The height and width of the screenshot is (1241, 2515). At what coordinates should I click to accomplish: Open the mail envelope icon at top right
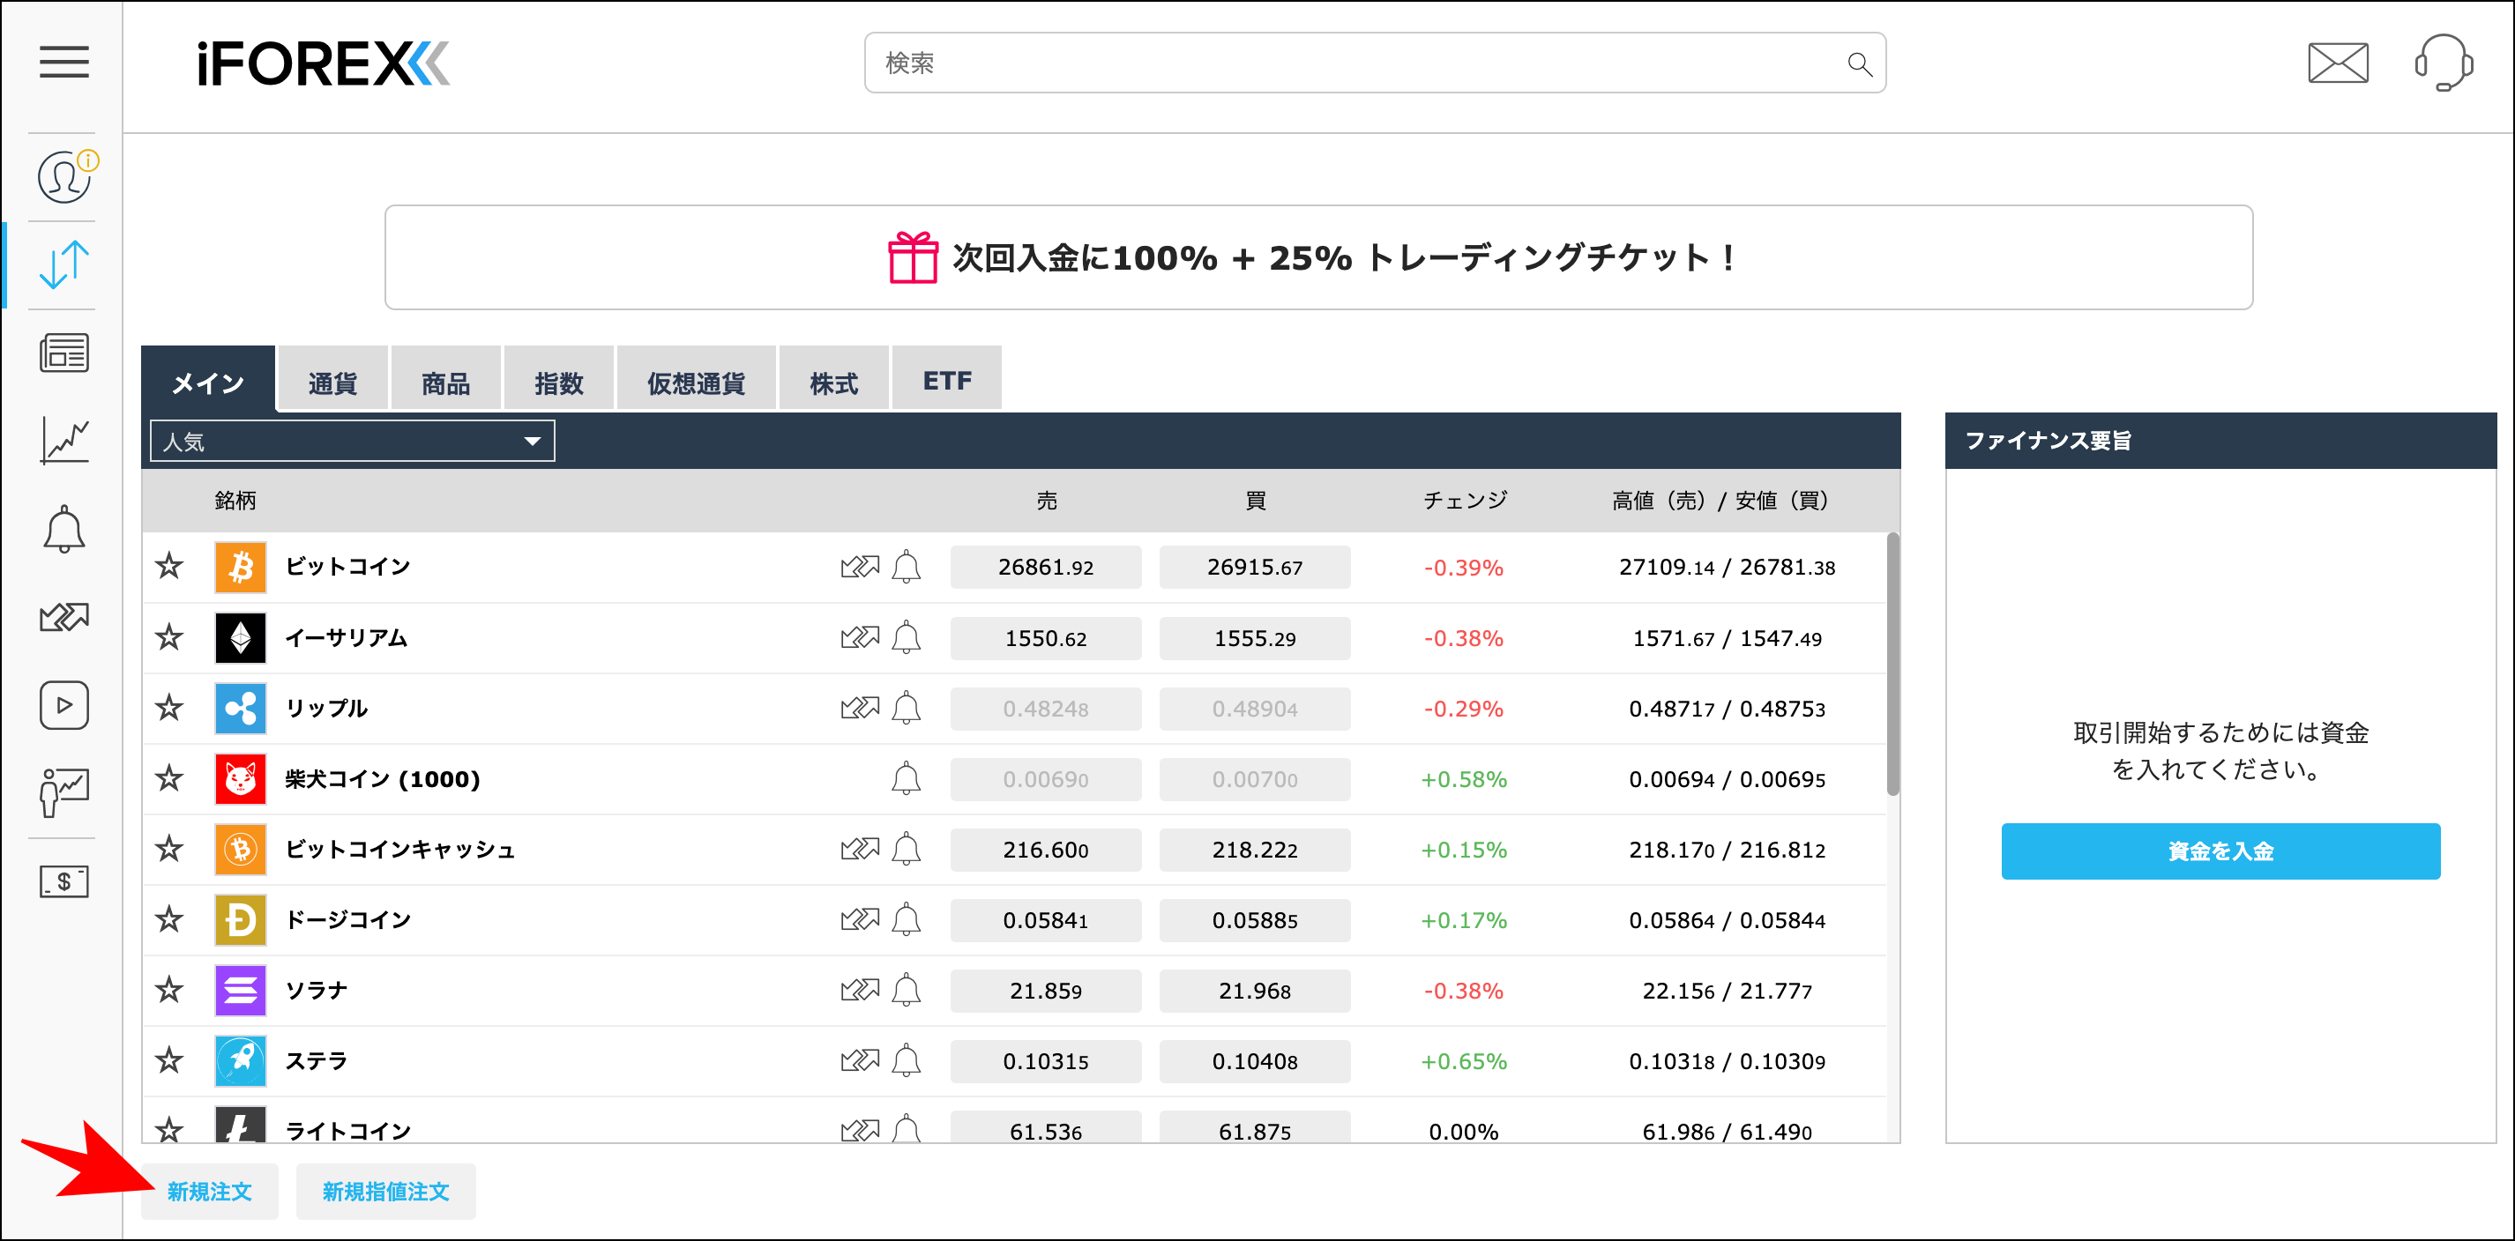[2337, 63]
